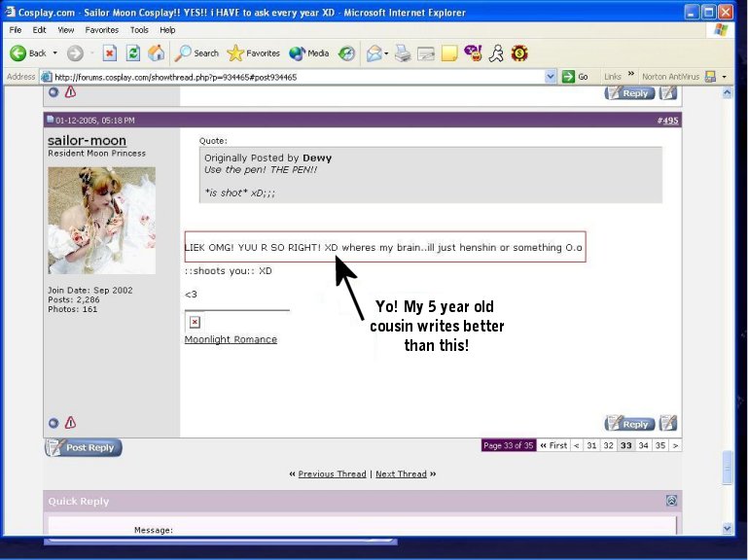
Task: Open the Mail envelope icon
Action: point(374,53)
